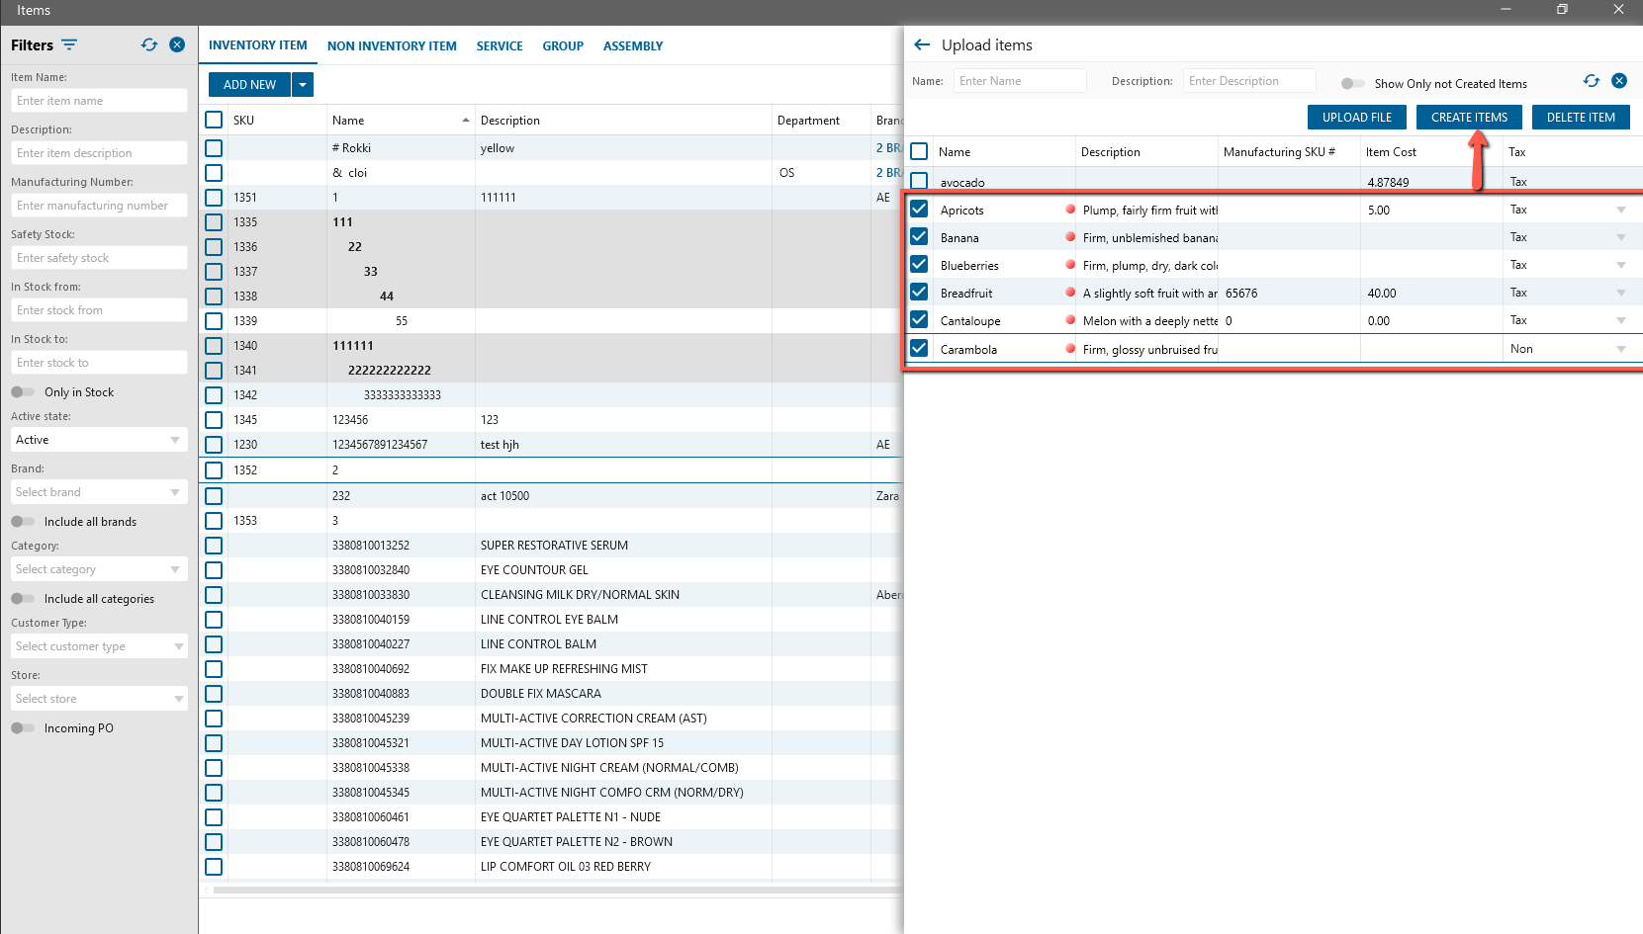This screenshot has width=1643, height=934.
Task: Click the UPLOAD FILE button
Action: [1356, 118]
